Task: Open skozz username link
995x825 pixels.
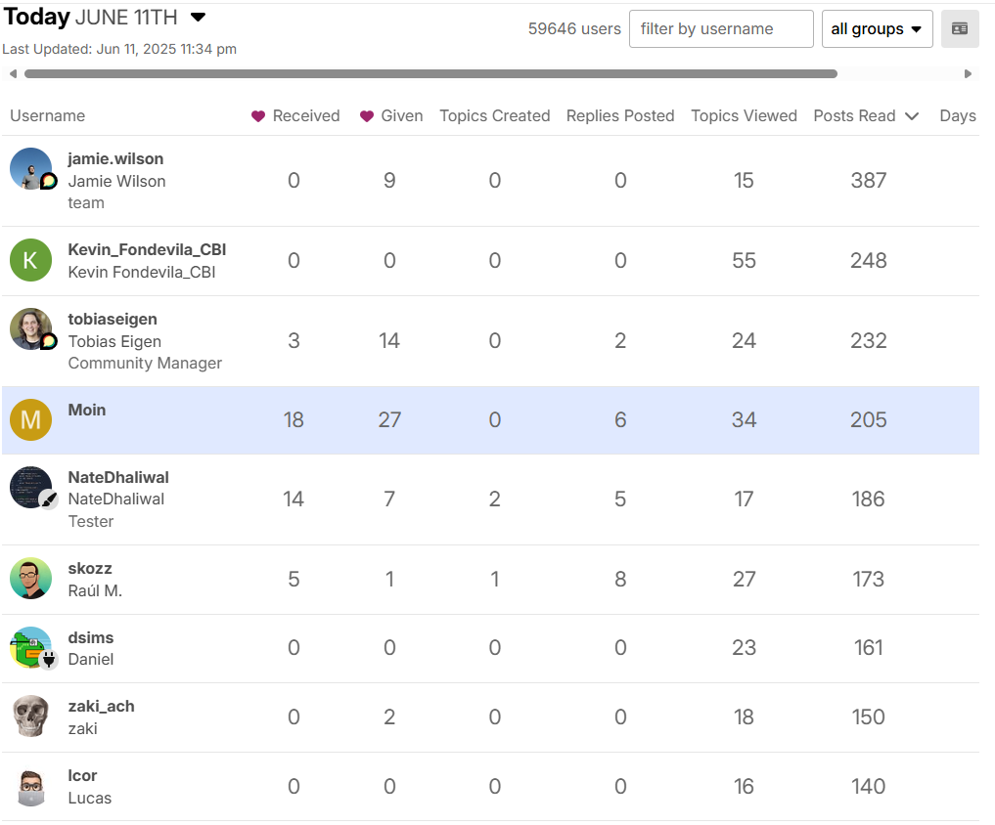Action: pos(90,568)
